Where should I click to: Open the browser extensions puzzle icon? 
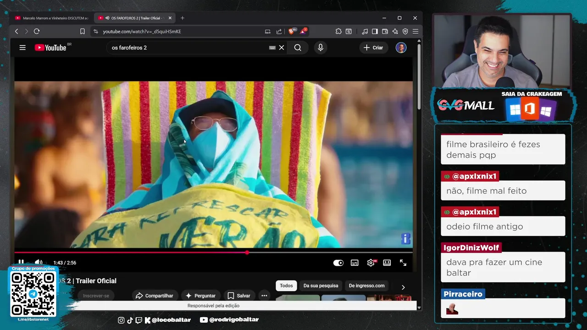point(338,31)
